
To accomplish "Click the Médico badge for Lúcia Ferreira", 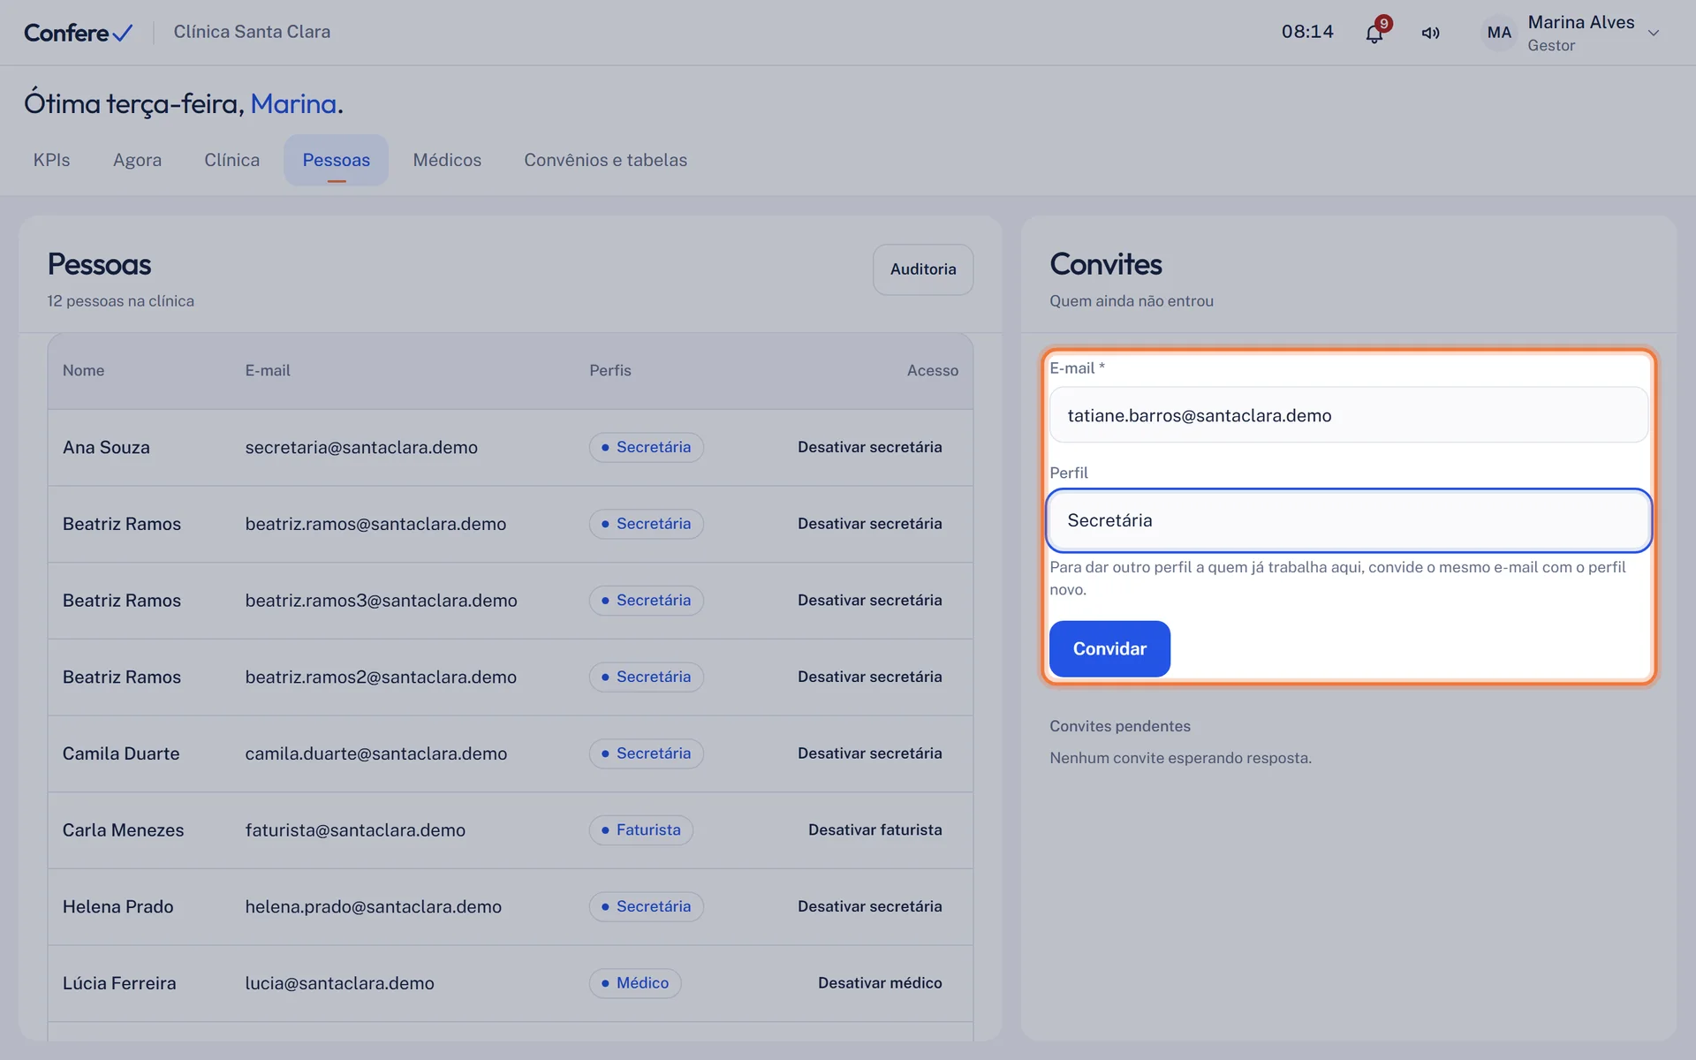I will [634, 983].
